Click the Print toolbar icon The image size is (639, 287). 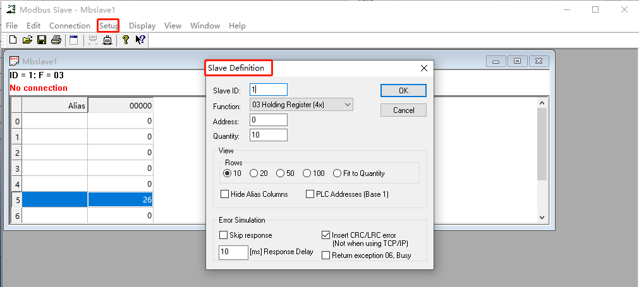56,40
